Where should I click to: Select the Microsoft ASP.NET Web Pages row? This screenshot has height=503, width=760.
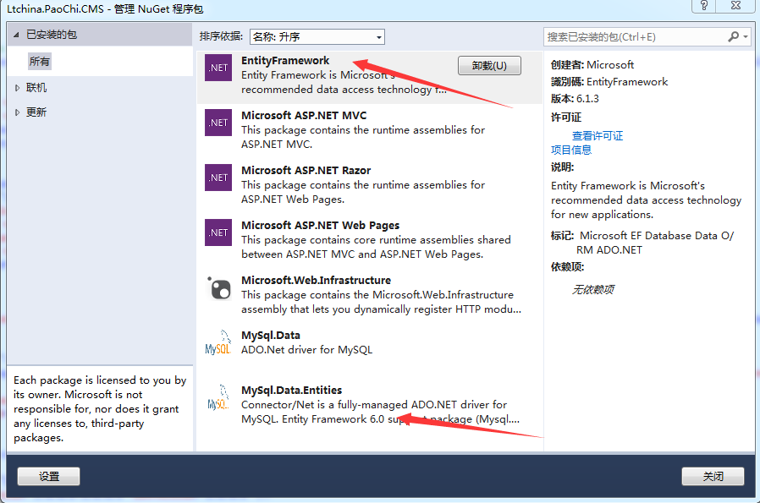coord(369,239)
